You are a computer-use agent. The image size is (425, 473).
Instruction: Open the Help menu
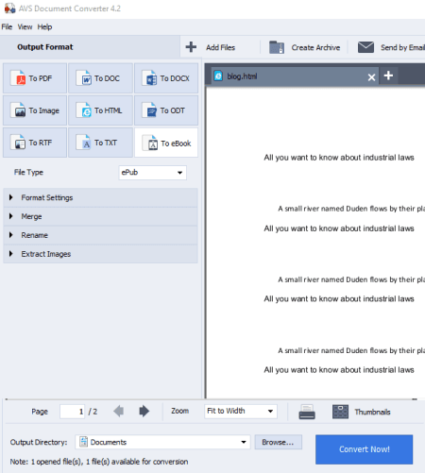[44, 27]
